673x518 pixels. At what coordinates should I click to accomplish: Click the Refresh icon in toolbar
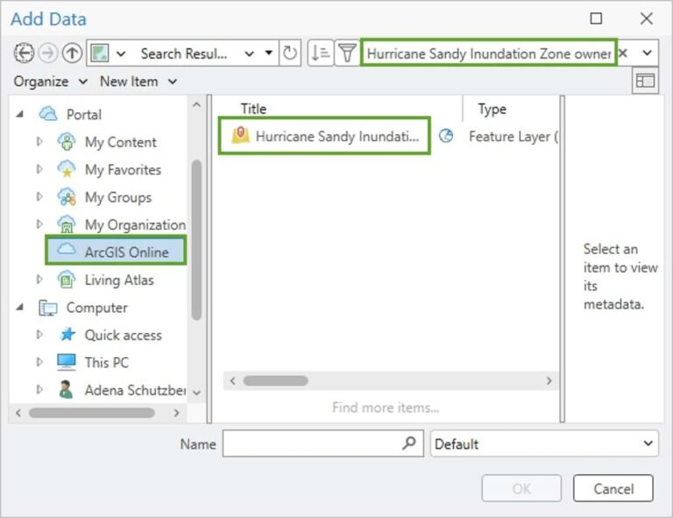[290, 53]
